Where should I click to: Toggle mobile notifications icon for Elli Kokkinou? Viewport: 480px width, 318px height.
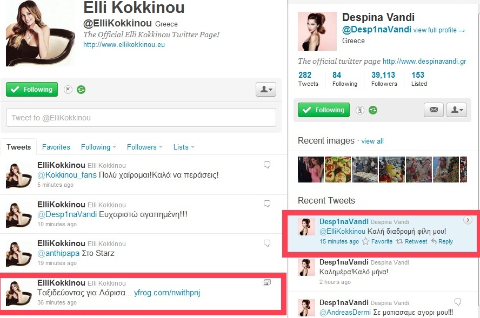[68, 90]
